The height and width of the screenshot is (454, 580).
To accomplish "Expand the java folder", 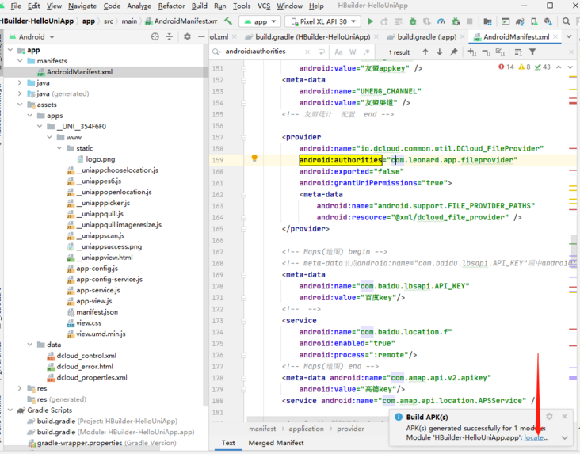I will [20, 82].
